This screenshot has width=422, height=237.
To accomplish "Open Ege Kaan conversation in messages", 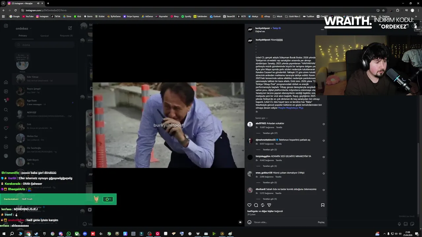I will click(x=45, y=102).
